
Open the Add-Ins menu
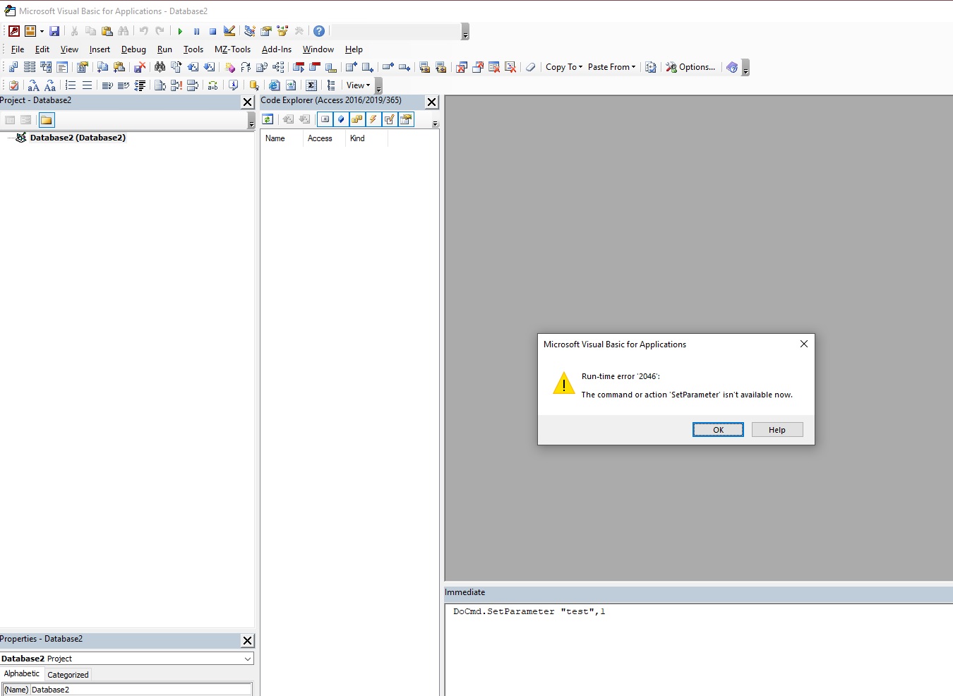point(277,49)
